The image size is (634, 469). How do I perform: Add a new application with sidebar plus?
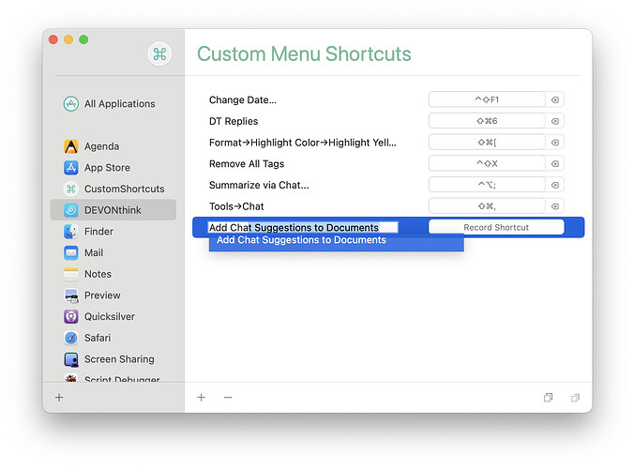tap(59, 398)
